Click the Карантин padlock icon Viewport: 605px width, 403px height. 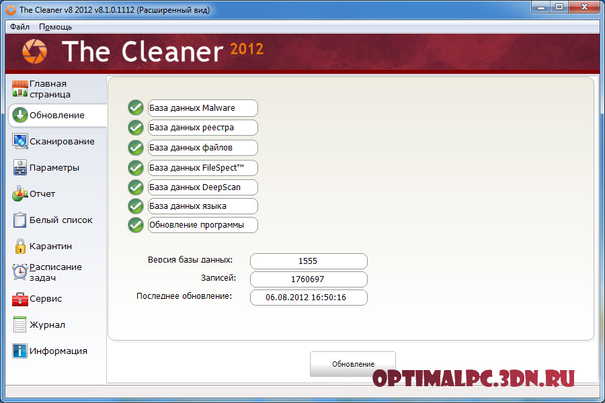point(20,246)
